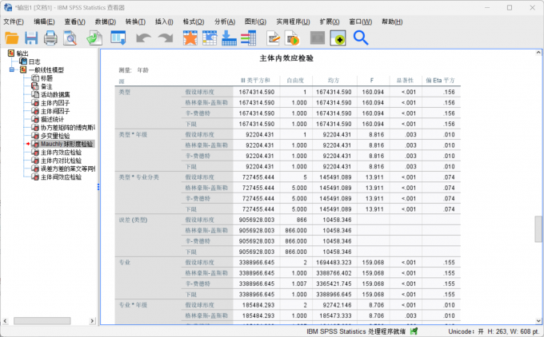Image resolution: width=544 pixels, height=337 pixels.
Task: Select 日志 in outline tree
Action: (34, 61)
